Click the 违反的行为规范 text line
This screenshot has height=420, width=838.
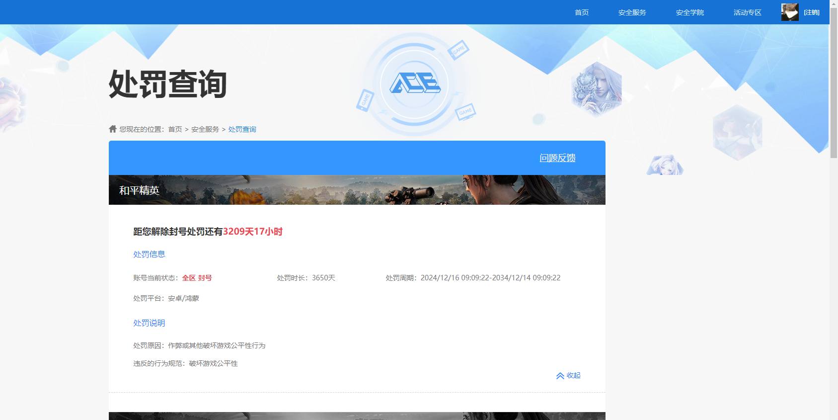point(185,363)
